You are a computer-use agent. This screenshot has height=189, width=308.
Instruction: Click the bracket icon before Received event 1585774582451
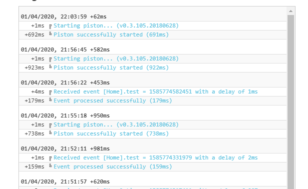point(50,92)
